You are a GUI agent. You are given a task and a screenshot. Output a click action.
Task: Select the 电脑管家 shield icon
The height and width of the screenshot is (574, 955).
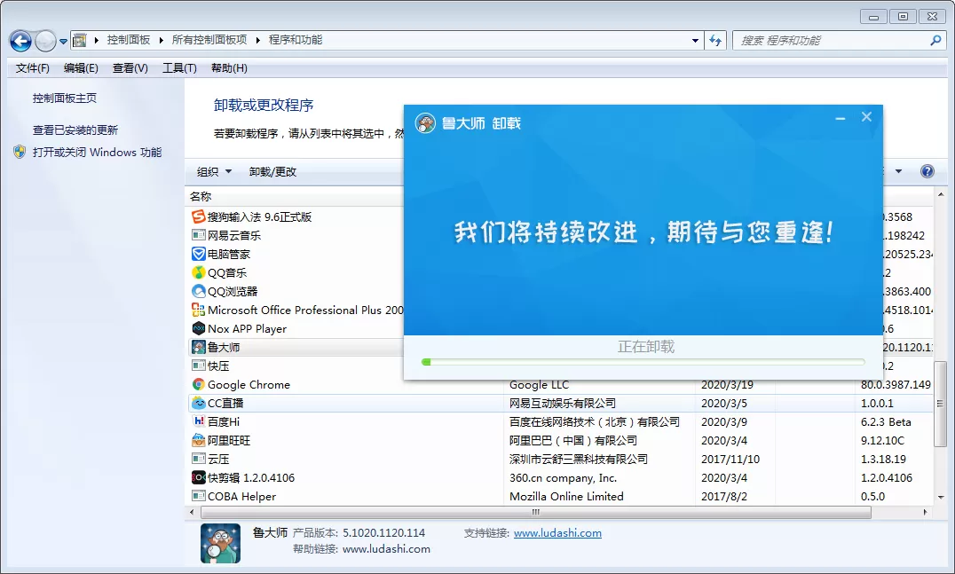click(199, 254)
